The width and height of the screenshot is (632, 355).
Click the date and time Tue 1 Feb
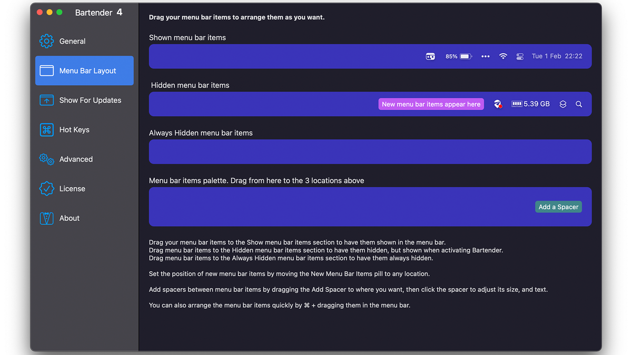(x=557, y=56)
